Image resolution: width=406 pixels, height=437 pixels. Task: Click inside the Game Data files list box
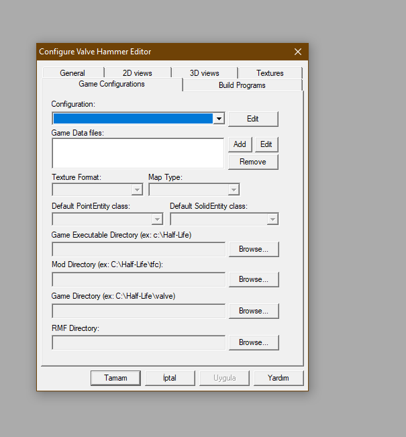138,153
